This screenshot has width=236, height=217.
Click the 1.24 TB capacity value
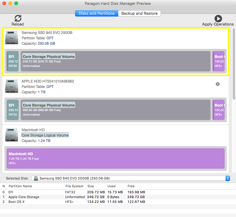tap(44, 141)
